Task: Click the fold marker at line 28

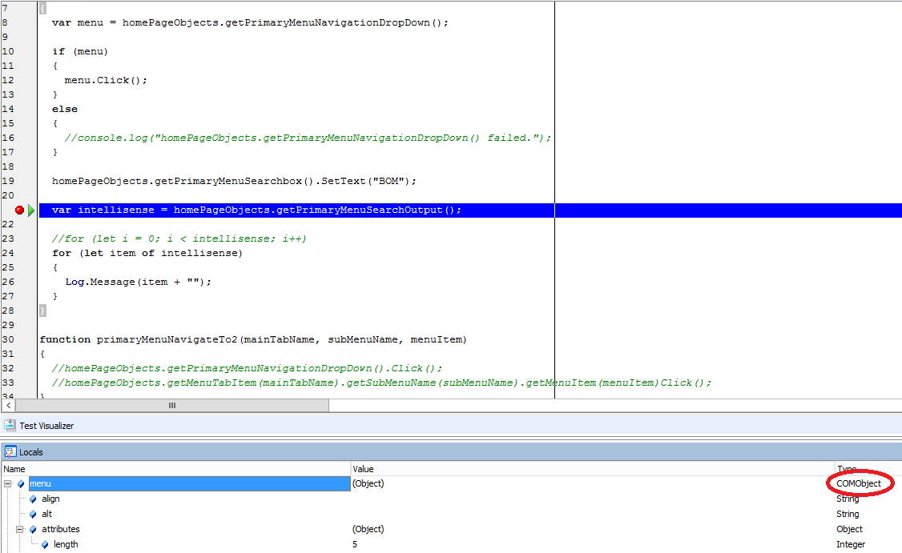Action: [x=42, y=309]
